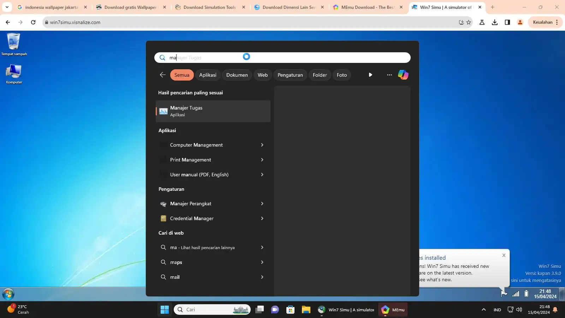Image resolution: width=565 pixels, height=318 pixels.
Task: Open Task View on the taskbar
Action: click(x=260, y=310)
